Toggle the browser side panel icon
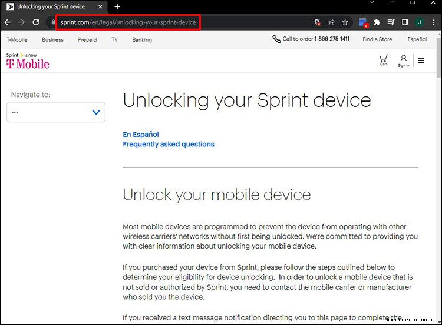Image resolution: width=442 pixels, height=325 pixels. 405,22
